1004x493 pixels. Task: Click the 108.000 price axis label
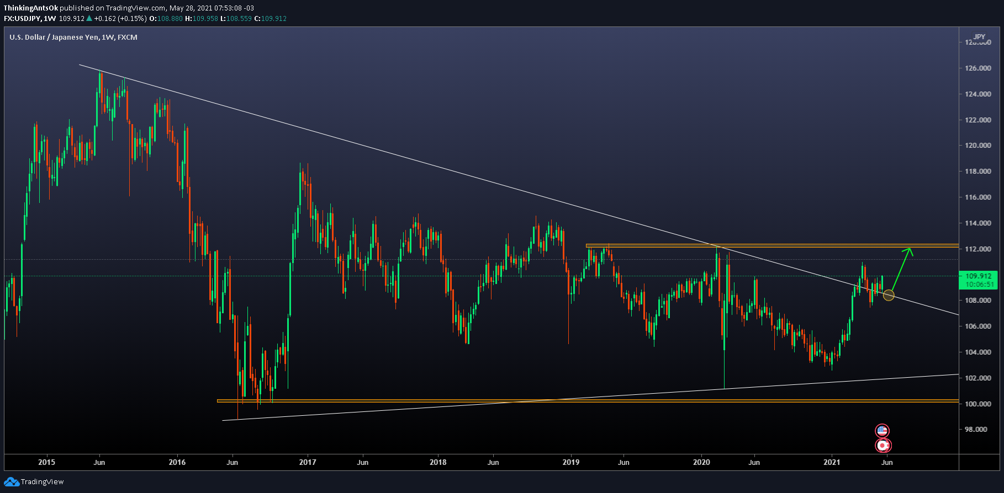pos(977,301)
